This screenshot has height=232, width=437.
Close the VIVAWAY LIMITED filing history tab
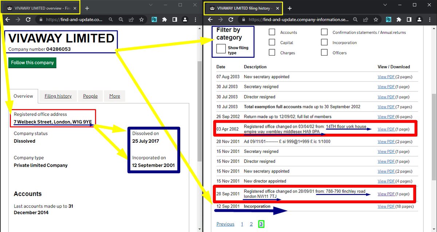click(278, 8)
